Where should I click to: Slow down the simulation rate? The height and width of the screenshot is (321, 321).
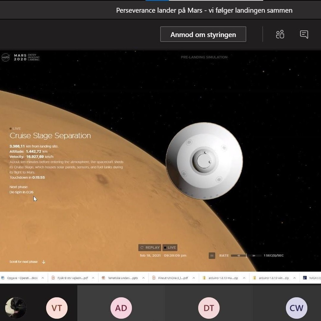[x=238, y=255]
